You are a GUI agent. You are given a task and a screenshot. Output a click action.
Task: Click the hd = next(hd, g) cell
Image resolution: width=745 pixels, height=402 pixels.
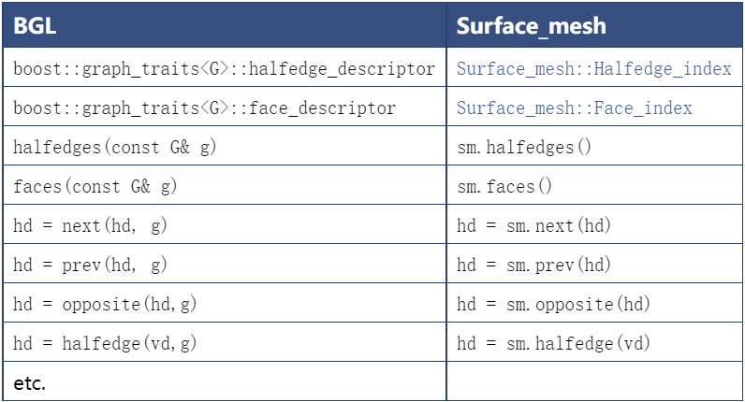click(x=225, y=224)
